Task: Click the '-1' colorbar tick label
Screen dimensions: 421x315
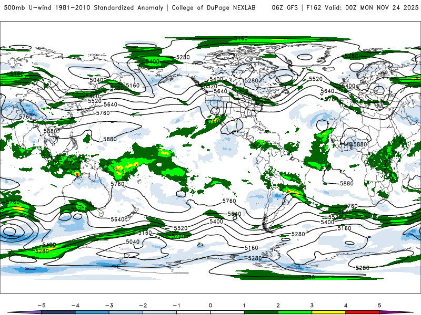Action: click(177, 306)
